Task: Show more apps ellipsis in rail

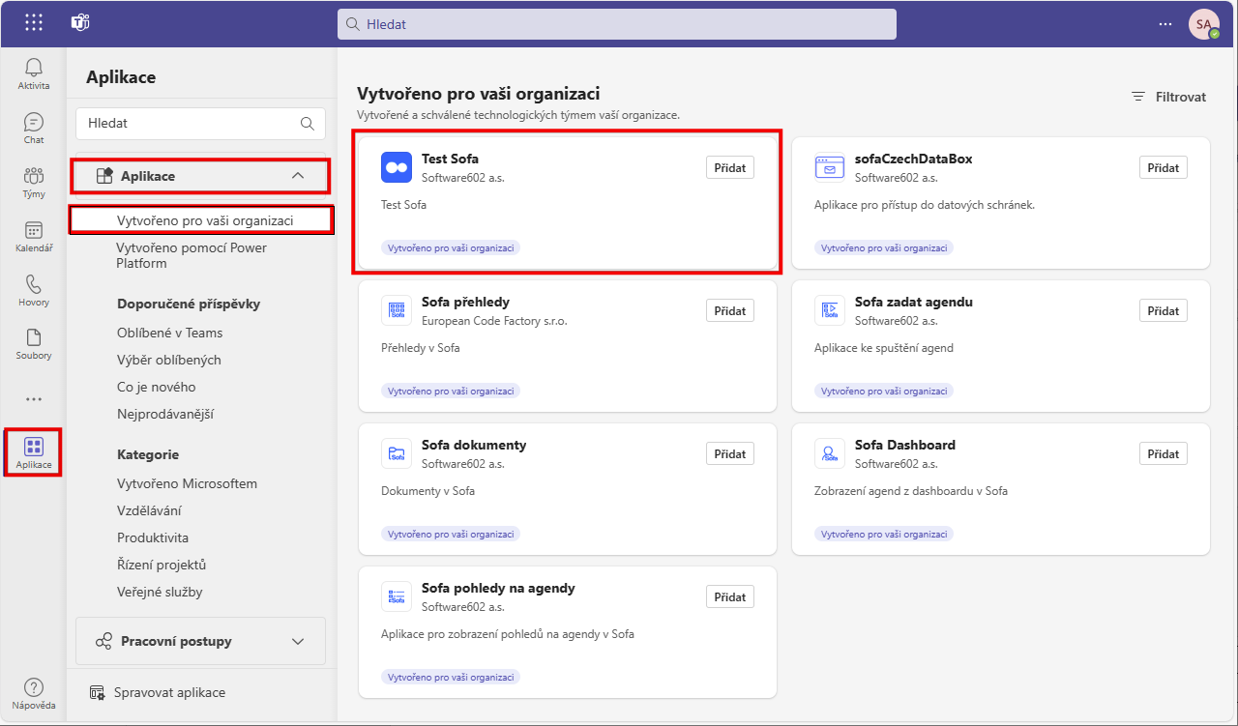Action: tap(34, 398)
